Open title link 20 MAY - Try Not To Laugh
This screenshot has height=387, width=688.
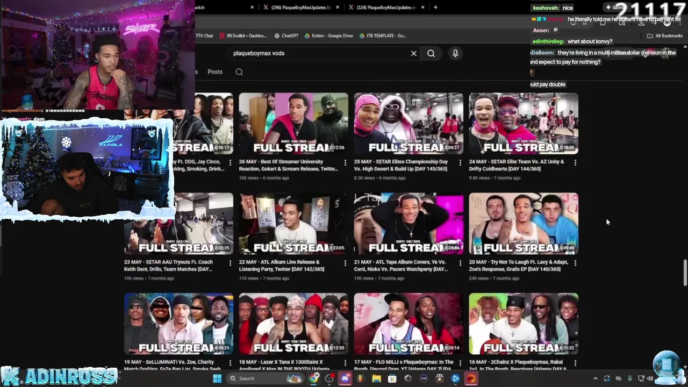pos(519,266)
